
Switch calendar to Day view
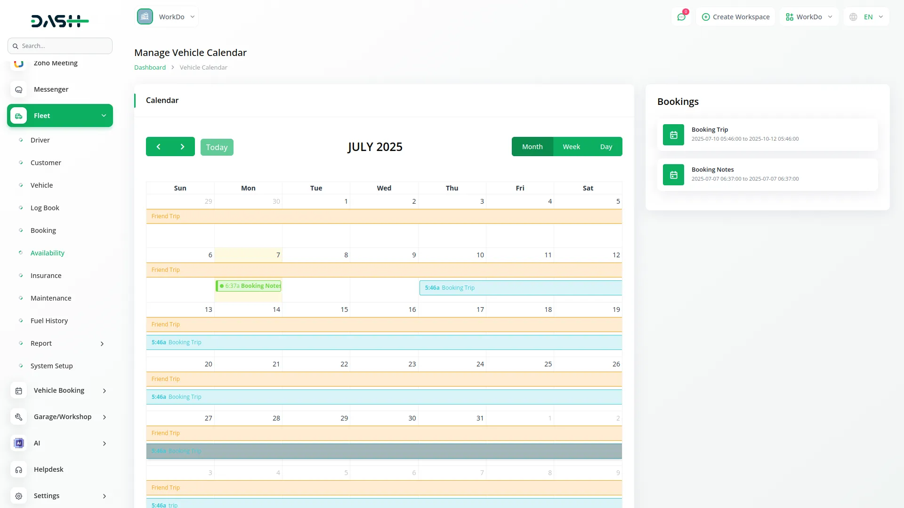(606, 147)
